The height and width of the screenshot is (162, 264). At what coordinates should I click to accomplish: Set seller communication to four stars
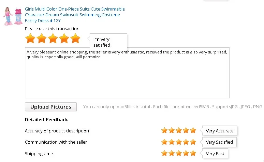tap(186, 142)
